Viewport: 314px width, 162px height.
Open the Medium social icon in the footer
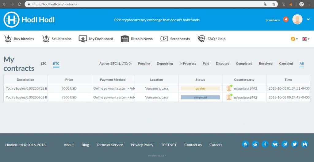(304, 144)
